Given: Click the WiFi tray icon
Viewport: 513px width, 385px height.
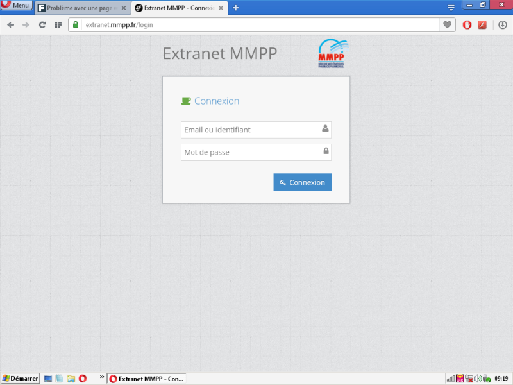Looking at the screenshot, I should [460, 379].
